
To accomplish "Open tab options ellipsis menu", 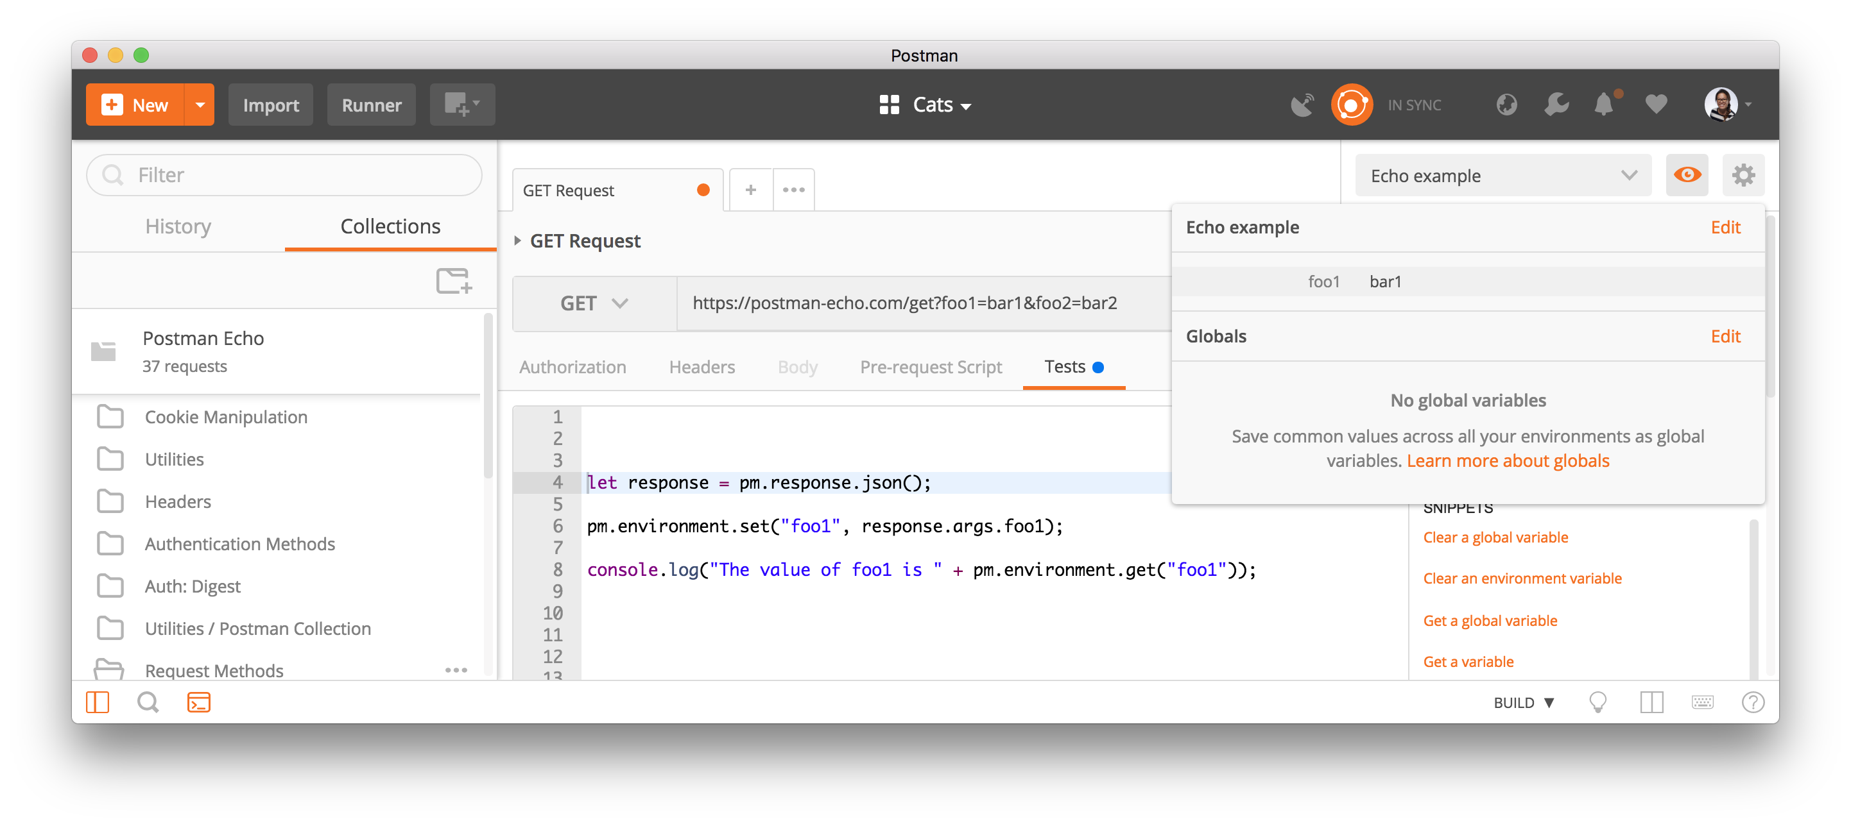I will [x=793, y=190].
